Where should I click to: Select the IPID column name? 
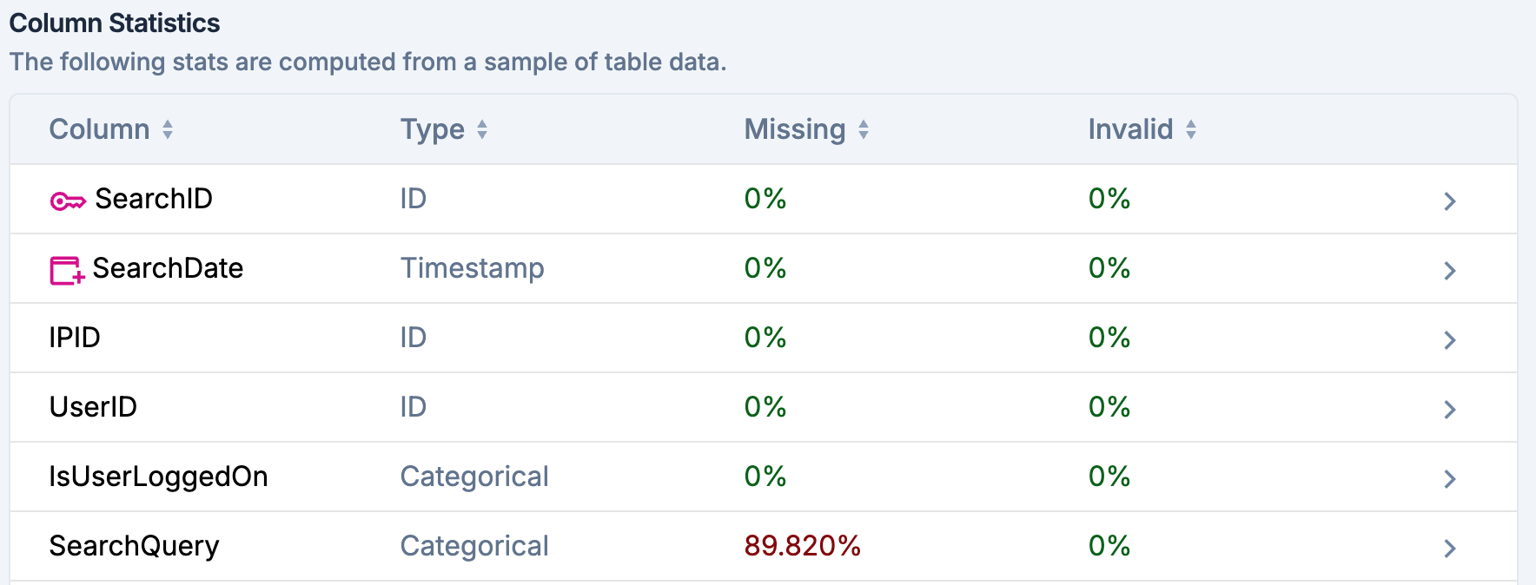(75, 338)
